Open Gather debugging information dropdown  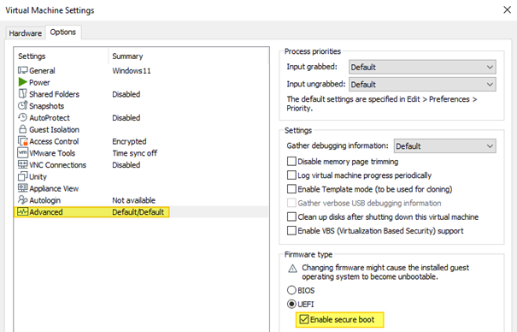coord(445,145)
